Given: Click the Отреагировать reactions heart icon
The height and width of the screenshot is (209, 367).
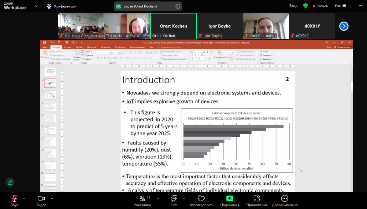Looking at the screenshot, I should [201, 199].
